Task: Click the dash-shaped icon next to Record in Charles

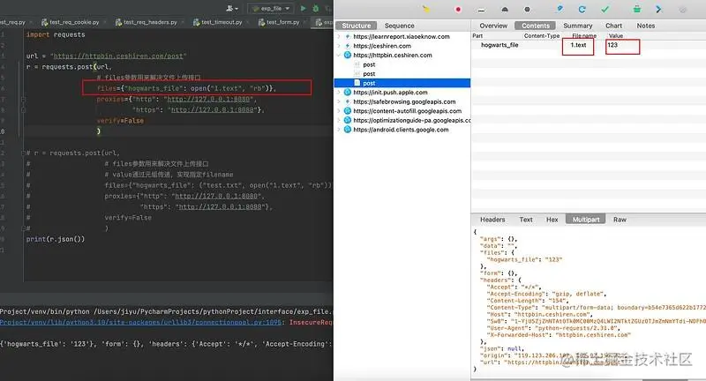Action: click(481, 10)
